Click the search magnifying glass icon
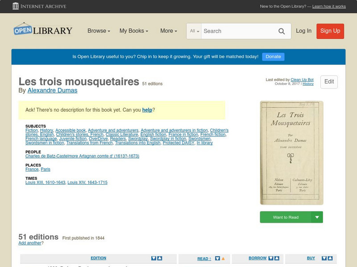The image size is (357, 267). coord(282,31)
